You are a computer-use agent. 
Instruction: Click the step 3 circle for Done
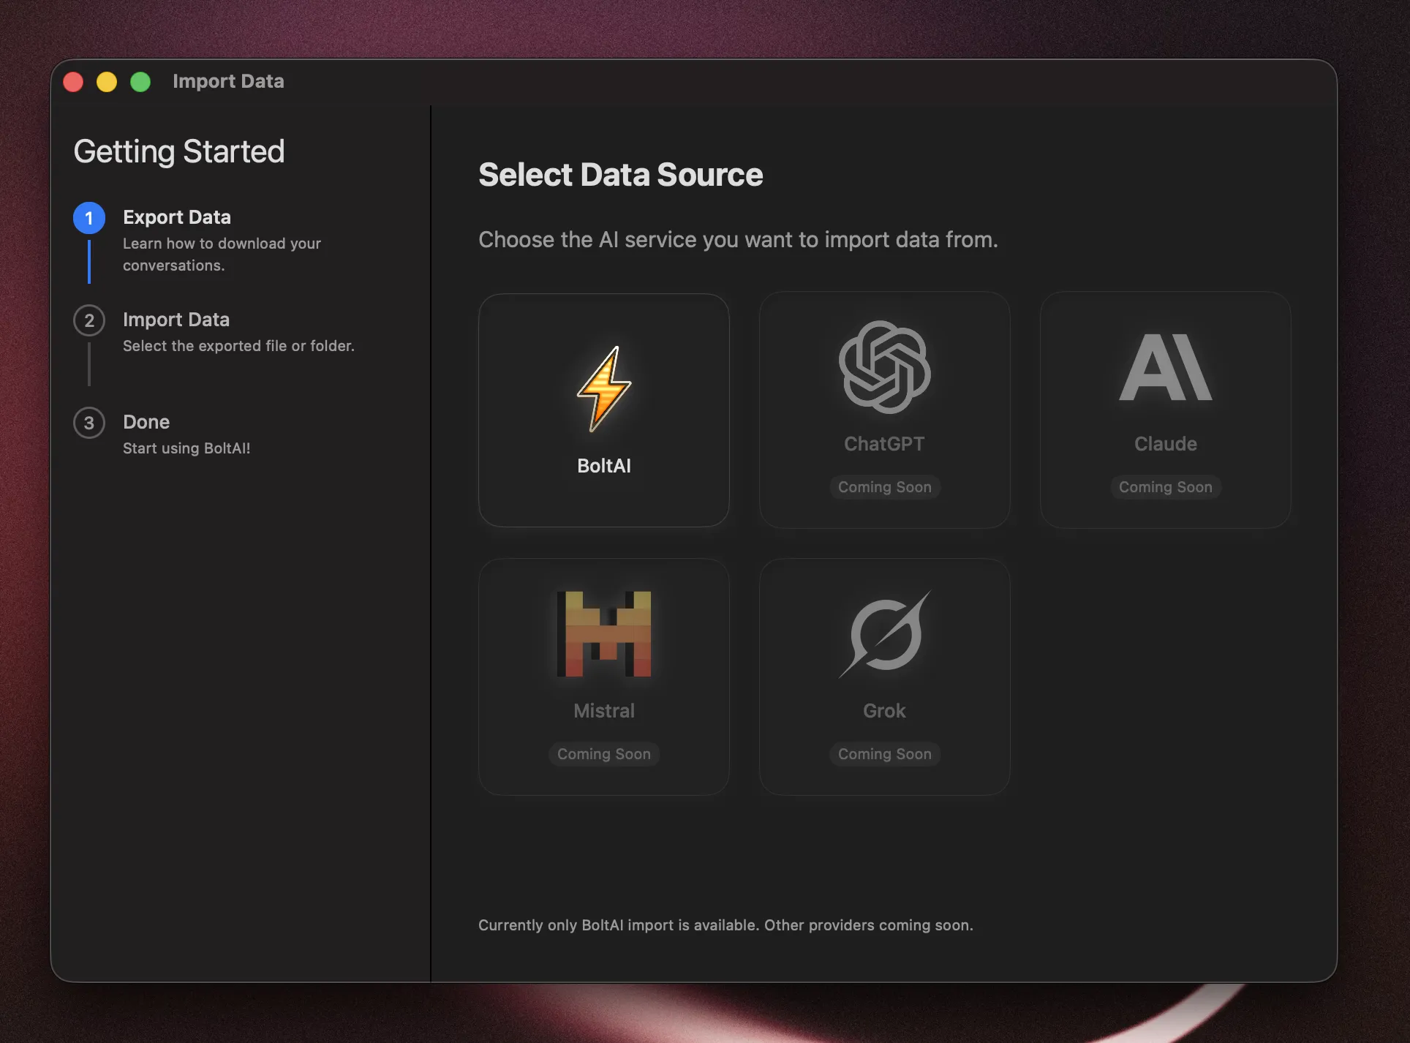tap(89, 423)
